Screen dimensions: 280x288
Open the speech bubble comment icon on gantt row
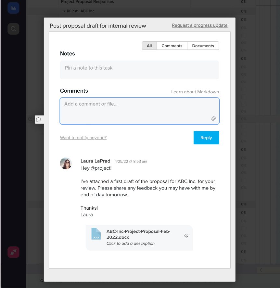(x=39, y=119)
